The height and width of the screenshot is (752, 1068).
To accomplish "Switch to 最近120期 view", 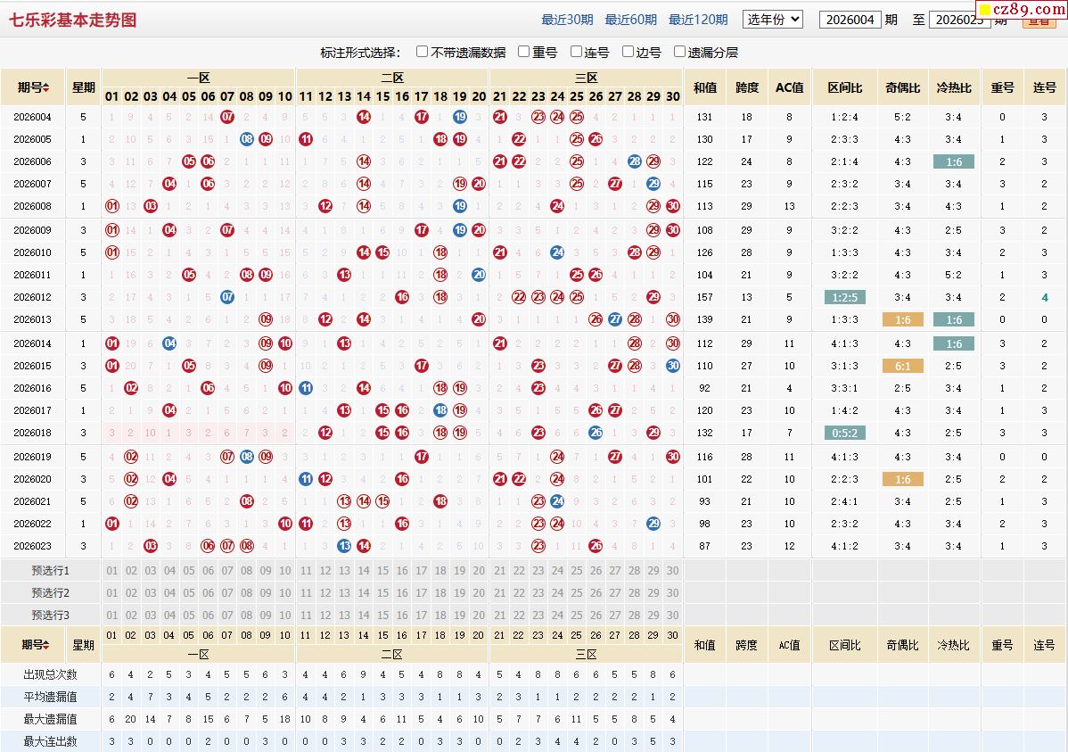I will (x=698, y=20).
